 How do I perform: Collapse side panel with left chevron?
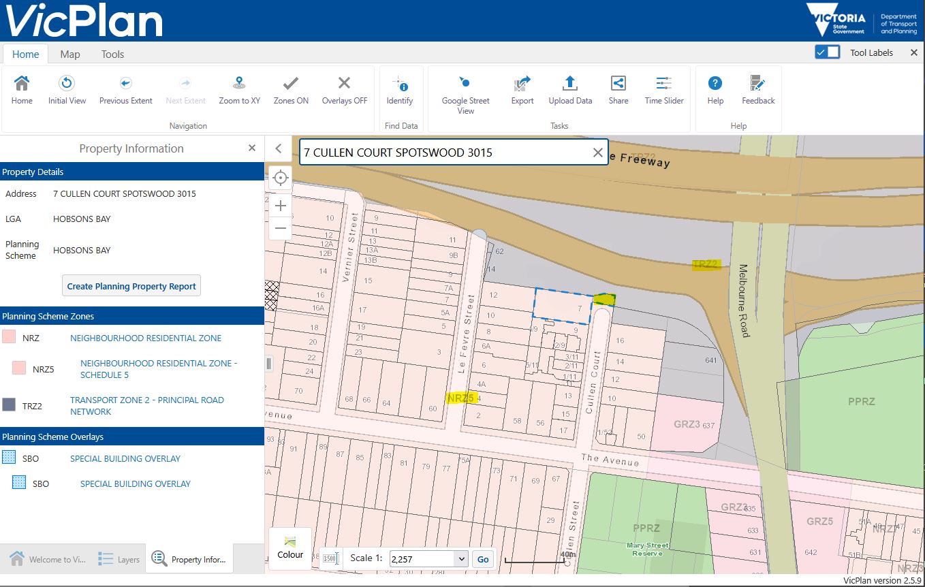tap(278, 148)
